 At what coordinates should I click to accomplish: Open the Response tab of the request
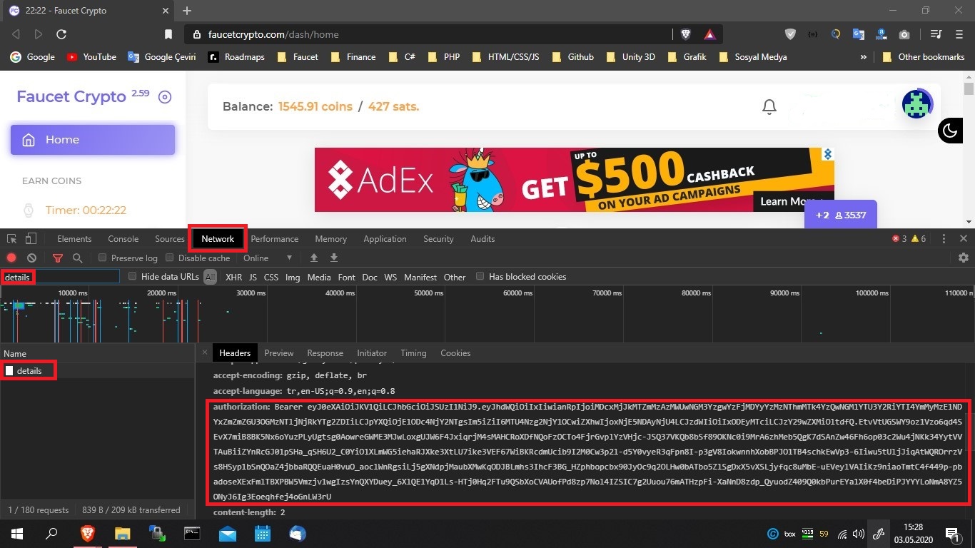[x=325, y=353]
